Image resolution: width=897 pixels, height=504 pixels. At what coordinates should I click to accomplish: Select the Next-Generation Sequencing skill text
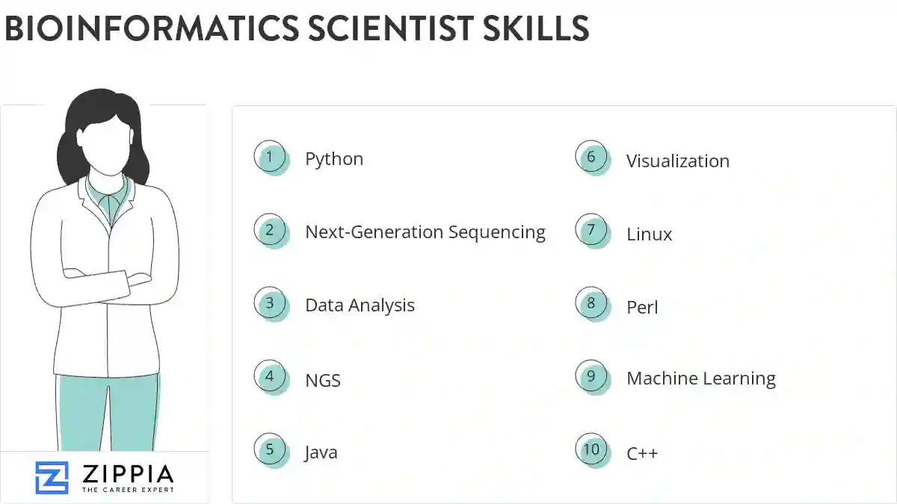pos(425,232)
